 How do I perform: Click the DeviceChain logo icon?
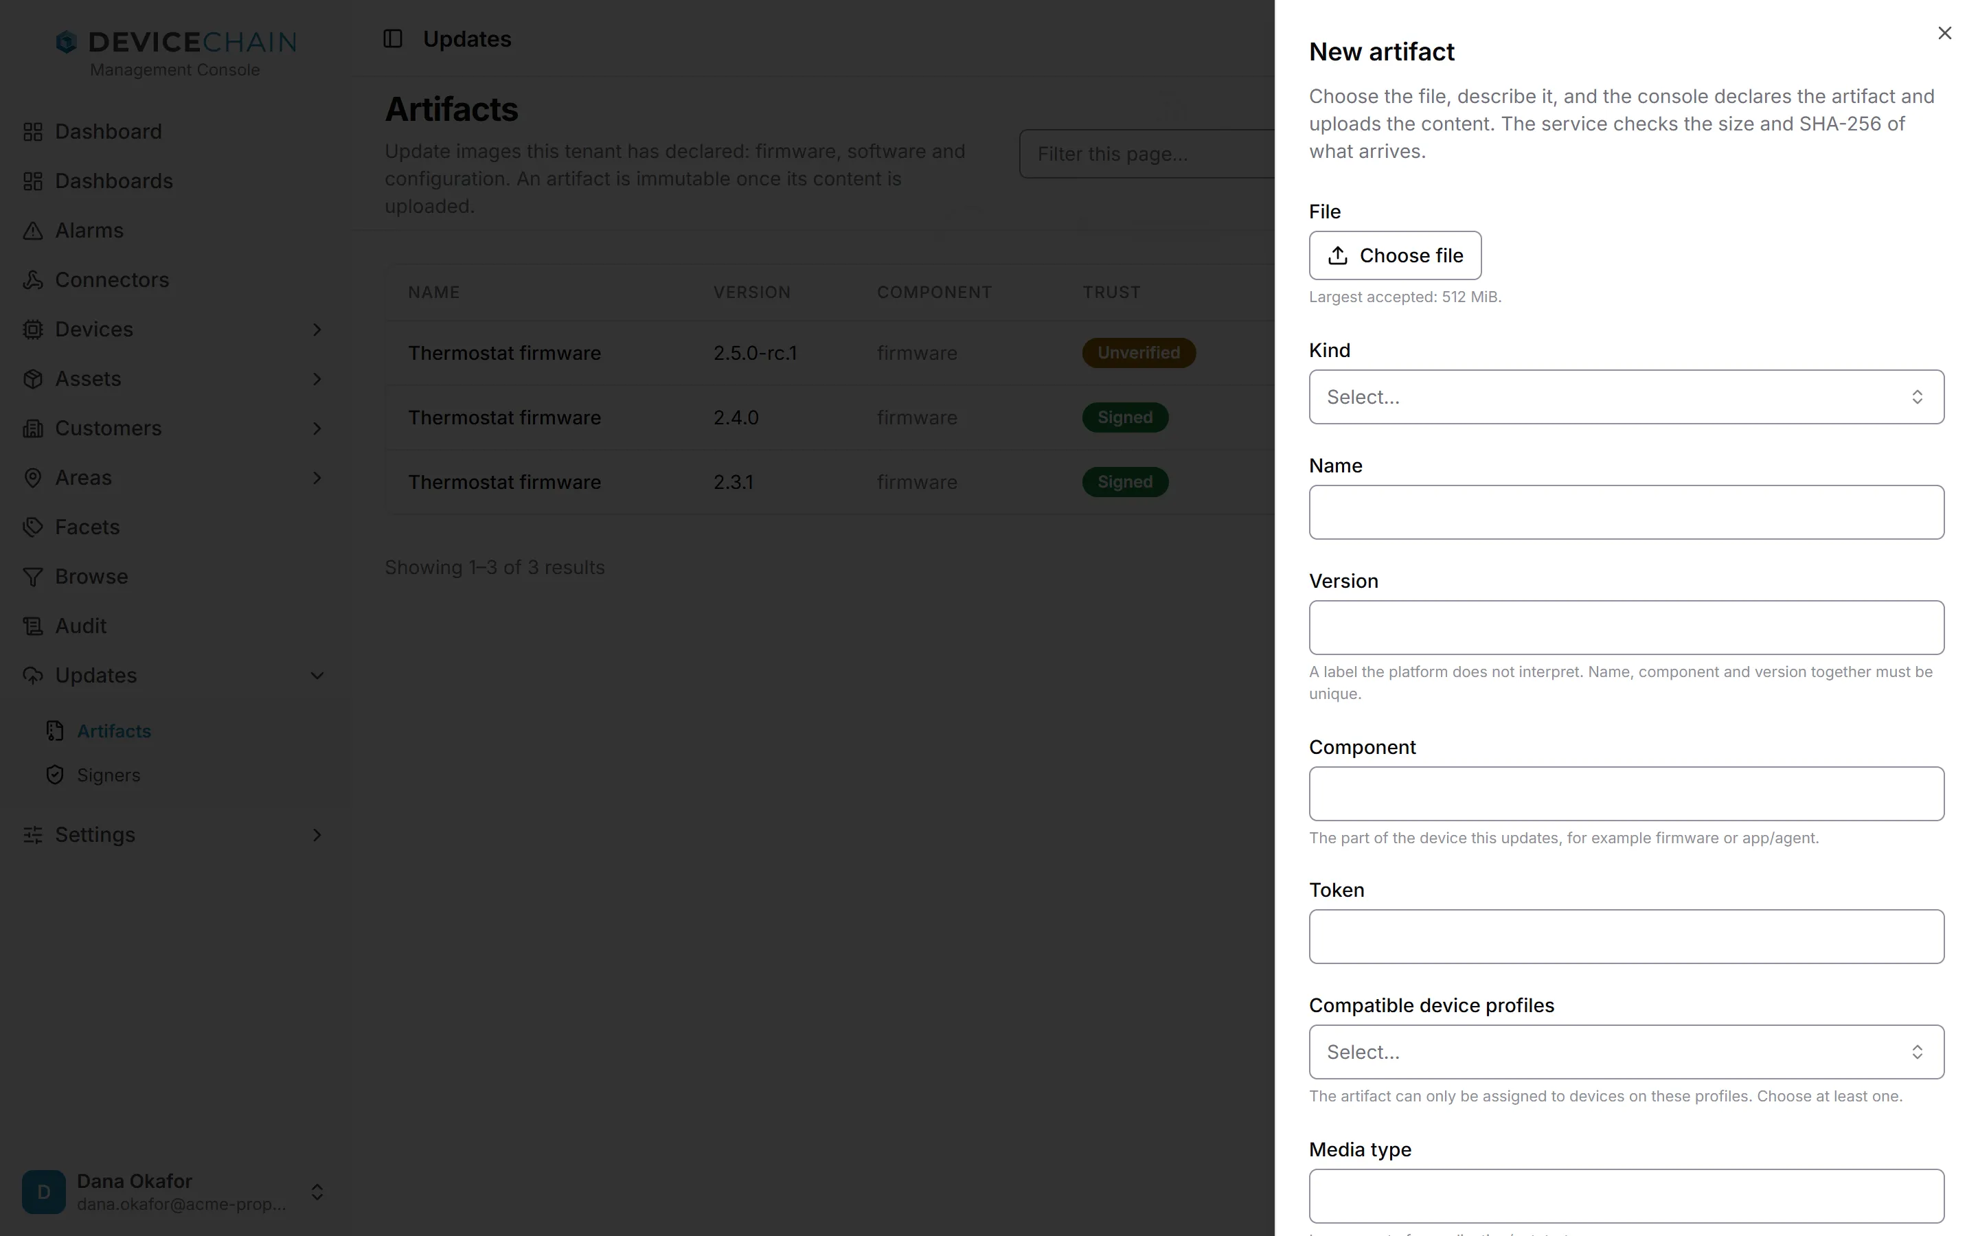[x=66, y=42]
